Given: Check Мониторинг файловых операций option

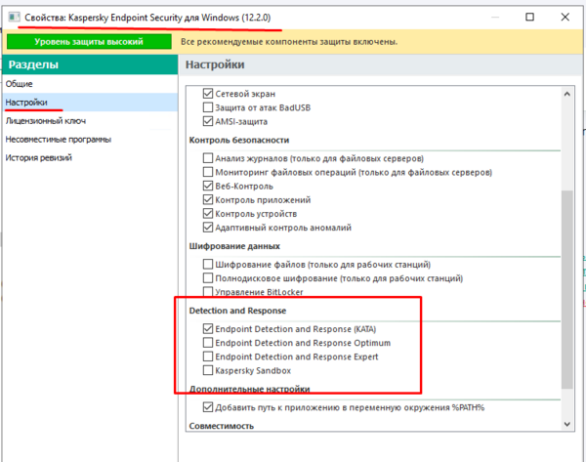Looking at the screenshot, I should pos(208,172).
